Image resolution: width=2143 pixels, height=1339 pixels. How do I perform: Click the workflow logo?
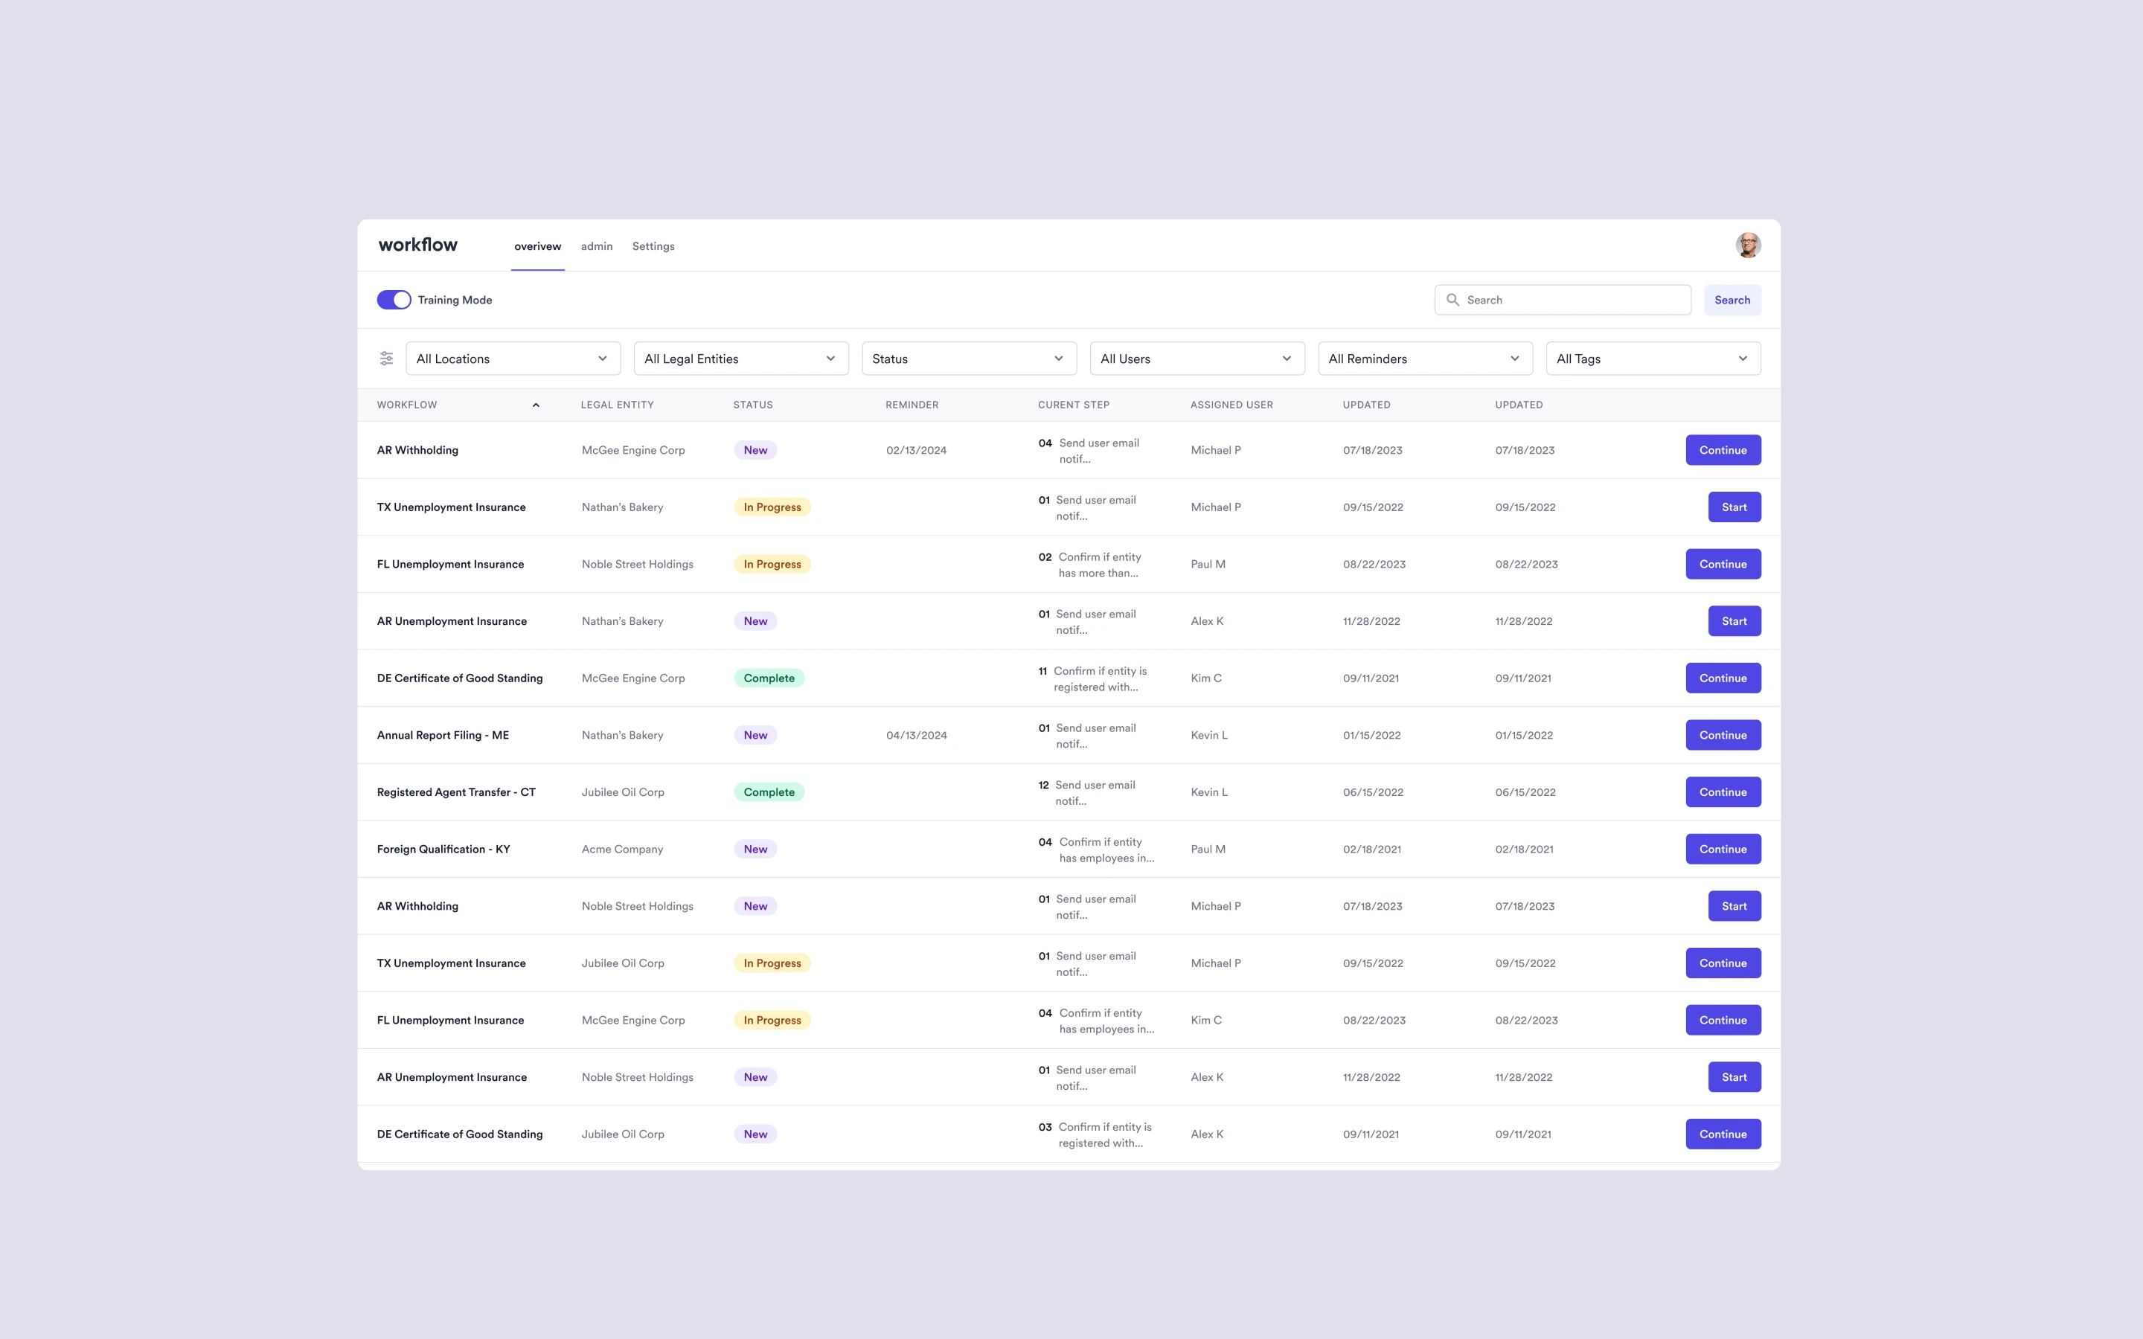pos(418,245)
